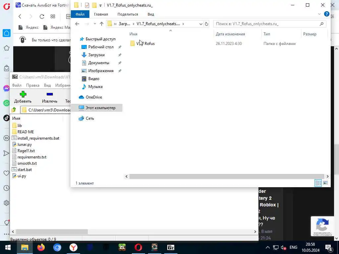Image resolution: width=339 pixels, height=254 pixels.
Task: Open the Поделиться ribbon tab
Action: [128, 14]
